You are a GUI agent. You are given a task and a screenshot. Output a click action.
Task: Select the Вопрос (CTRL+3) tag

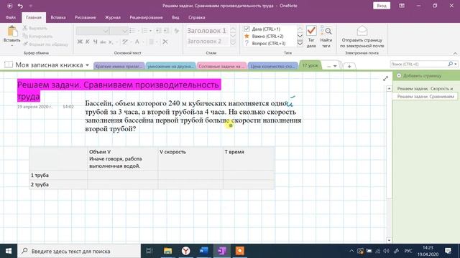click(264, 43)
